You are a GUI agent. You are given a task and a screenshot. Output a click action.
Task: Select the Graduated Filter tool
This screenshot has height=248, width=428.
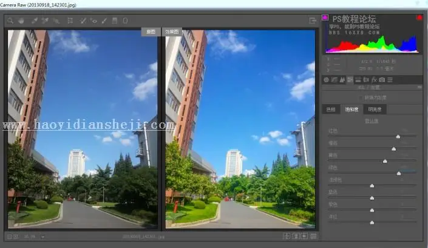pos(115,21)
